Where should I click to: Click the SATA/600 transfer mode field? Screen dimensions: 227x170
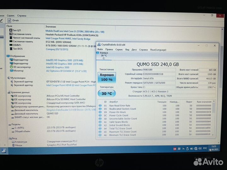pyautogui.click(x=159, y=83)
